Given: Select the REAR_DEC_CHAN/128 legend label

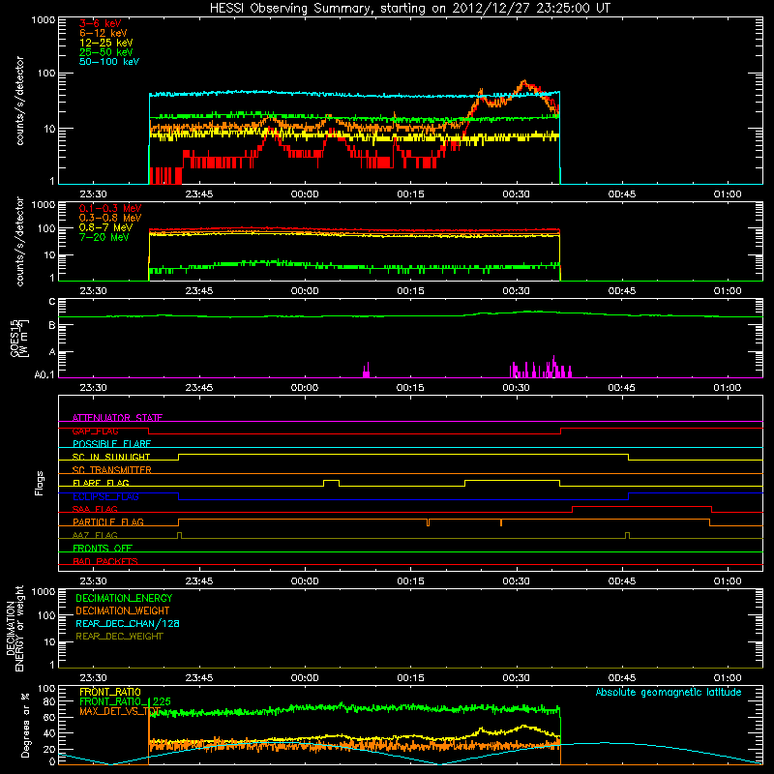Looking at the screenshot, I should pos(128,623).
